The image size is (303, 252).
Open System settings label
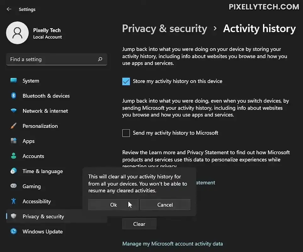pos(31,81)
